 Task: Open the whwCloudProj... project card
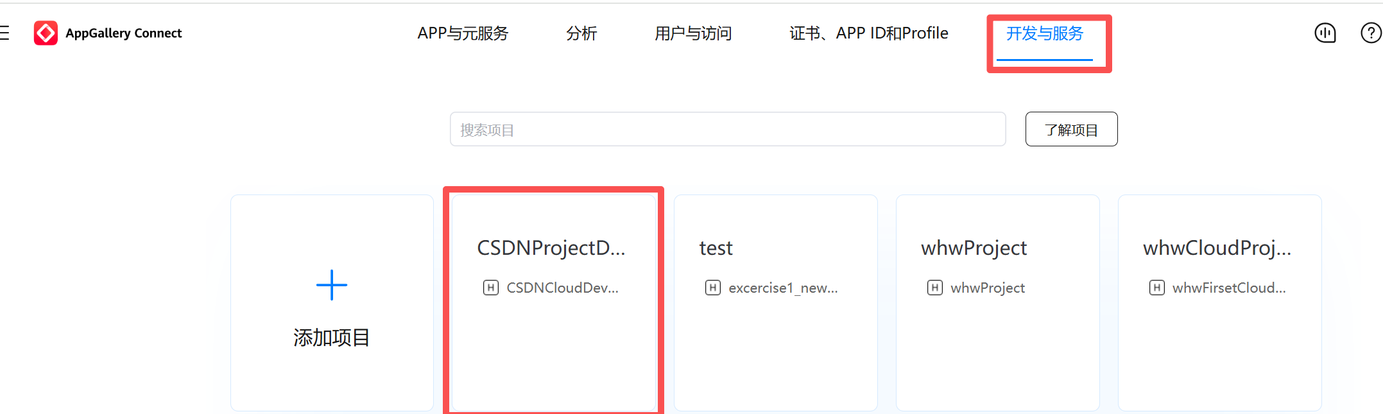[x=1220, y=302]
